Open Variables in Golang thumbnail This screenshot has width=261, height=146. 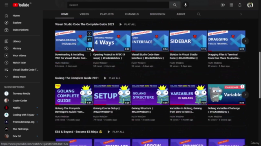click(188, 94)
